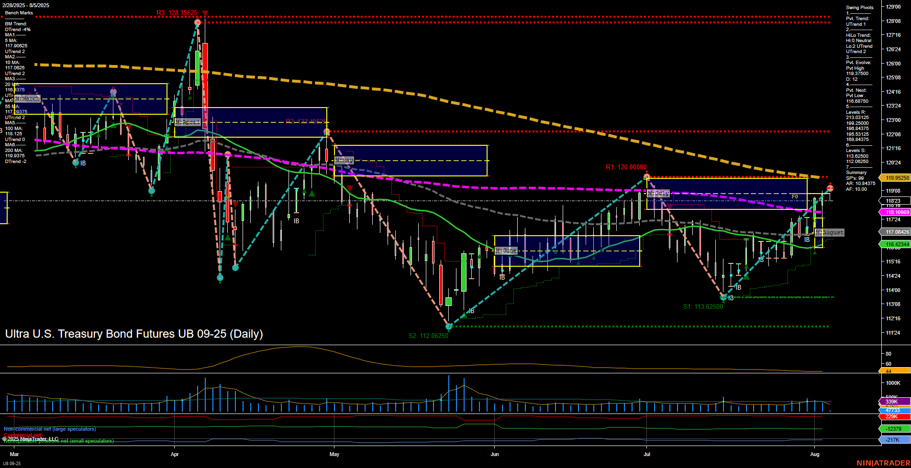Click the green 116.42344 price tag
The image size is (911, 468).
898,244
